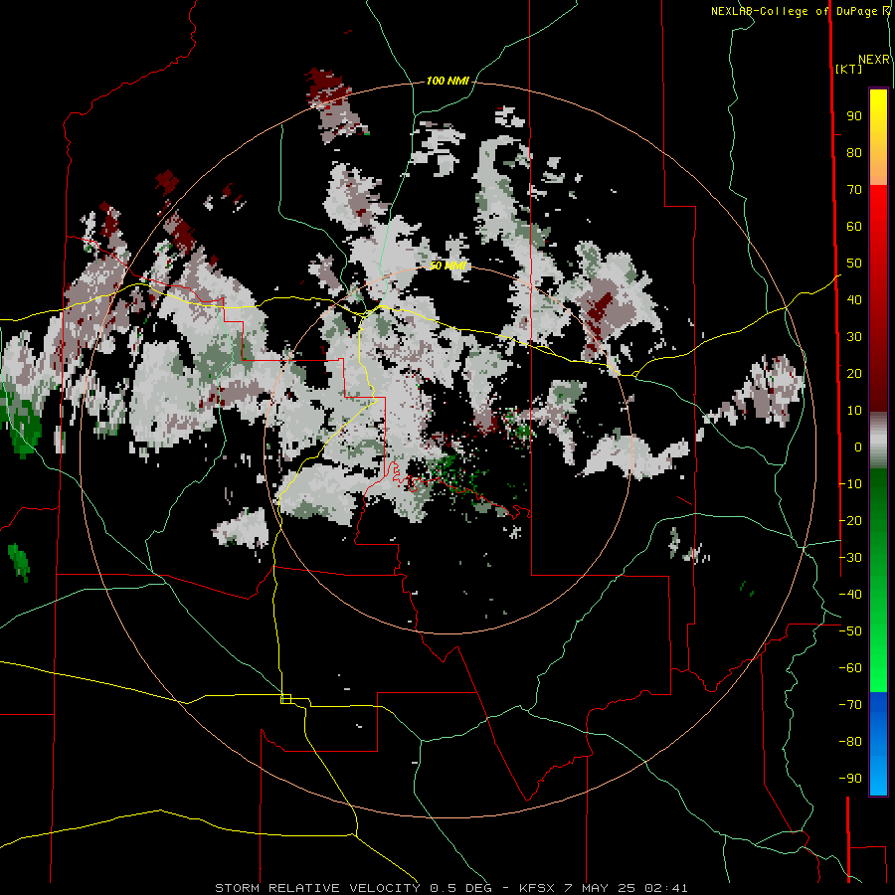
Task: Click the 0 value on the velocity scale
Action: point(857,447)
